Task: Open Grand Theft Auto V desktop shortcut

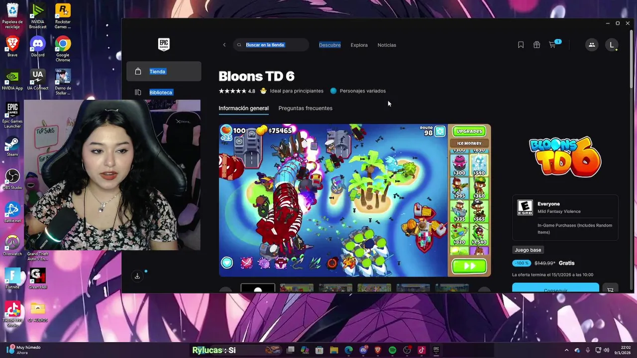Action: (x=38, y=257)
